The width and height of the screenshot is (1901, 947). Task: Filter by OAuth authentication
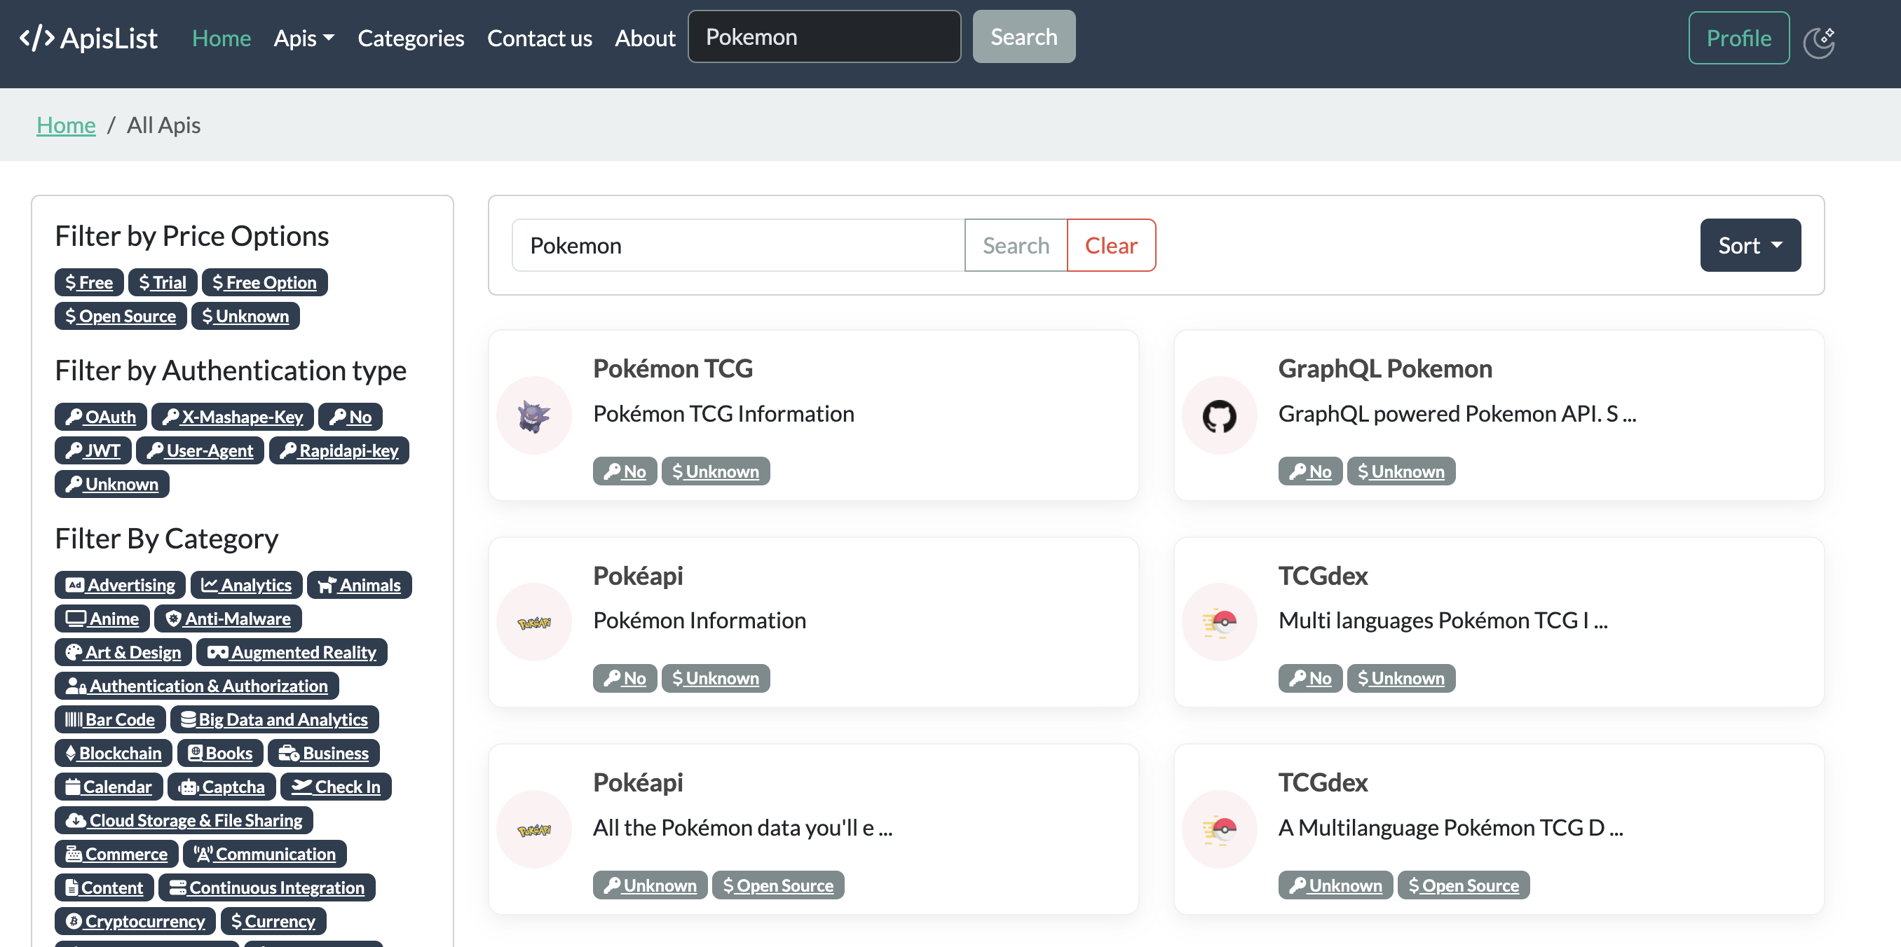[x=101, y=417]
